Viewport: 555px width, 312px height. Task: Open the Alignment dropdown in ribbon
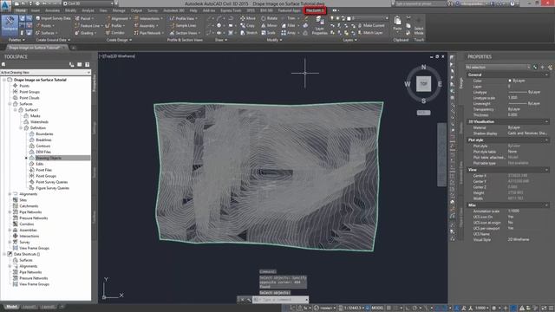[118, 18]
